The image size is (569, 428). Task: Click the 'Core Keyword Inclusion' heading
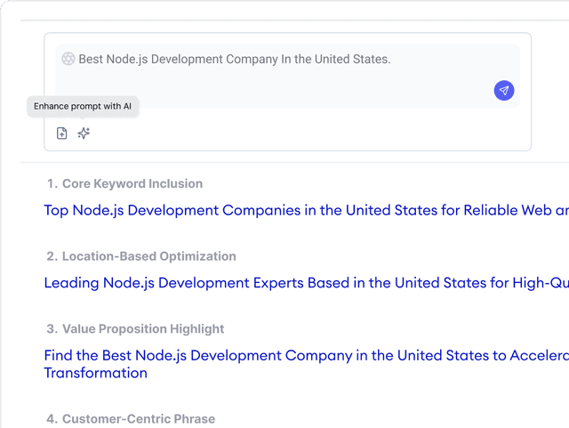click(x=132, y=184)
